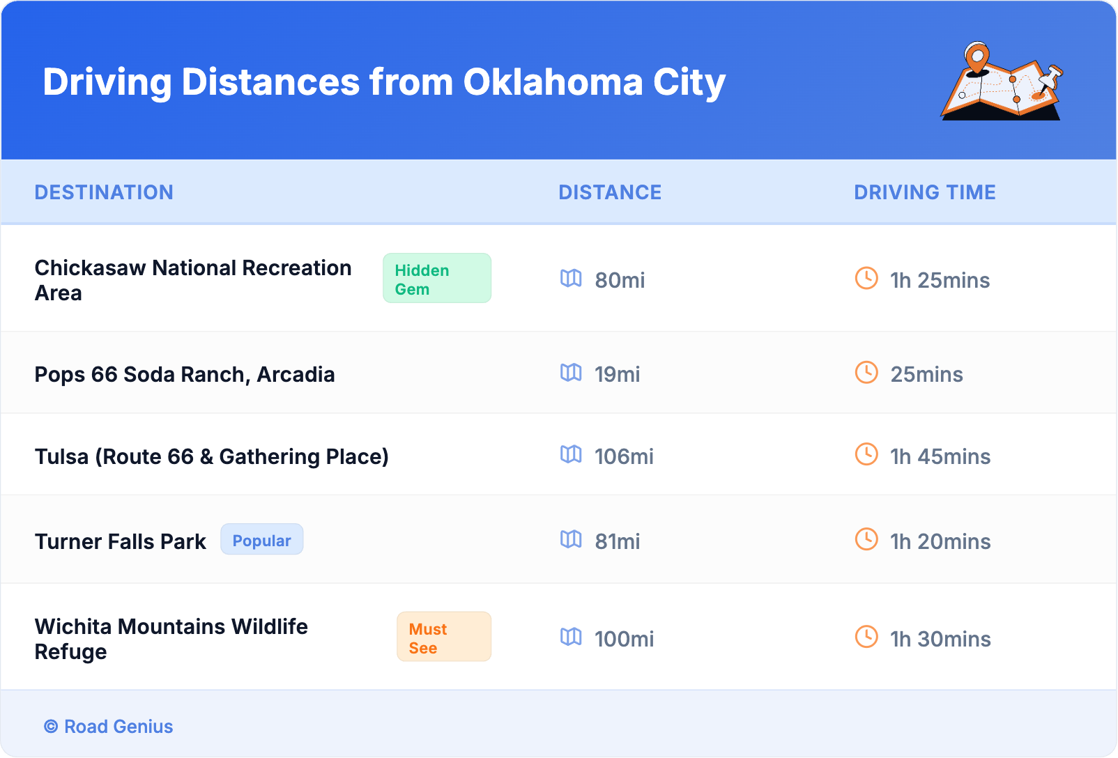Viewport: 1118px width, 758px height.
Task: Select the Hidden Gem badge
Action: click(x=436, y=279)
